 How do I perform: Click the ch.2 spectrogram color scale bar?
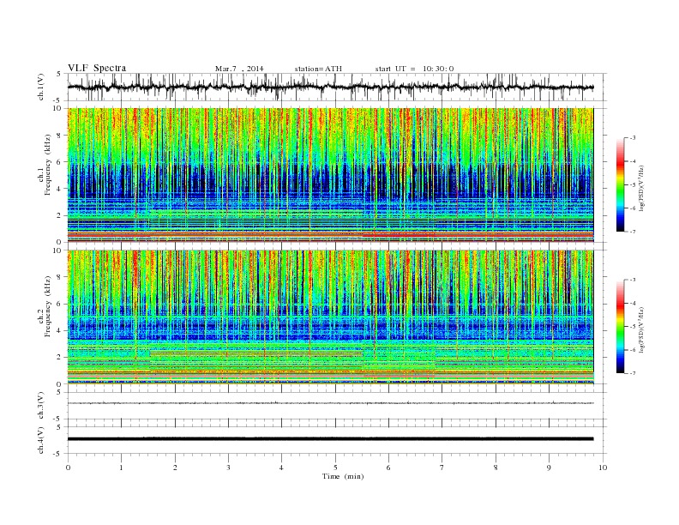pyautogui.click(x=620, y=327)
